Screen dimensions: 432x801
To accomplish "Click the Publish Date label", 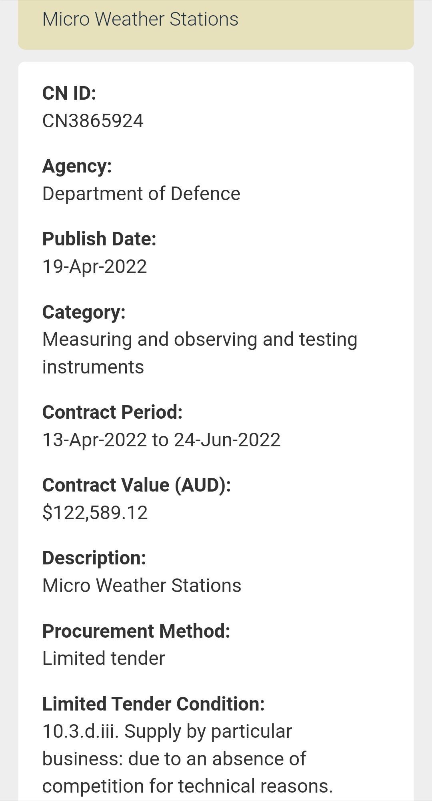I will click(99, 239).
